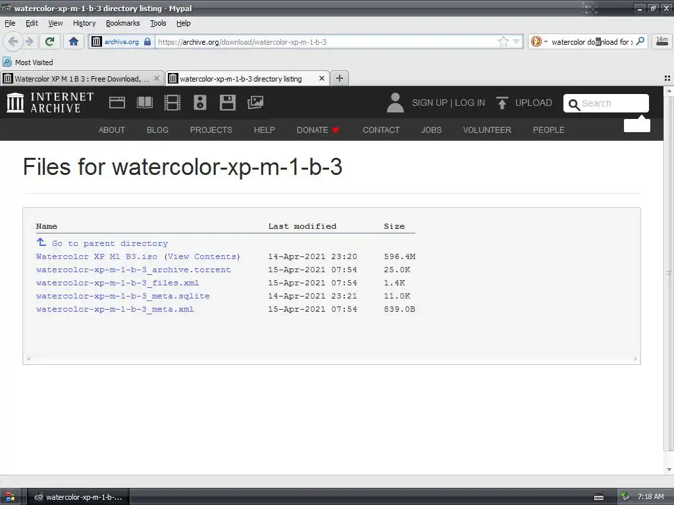The height and width of the screenshot is (505, 674).
Task: Open the Most Visited bookmarks folder
Action: 28,62
